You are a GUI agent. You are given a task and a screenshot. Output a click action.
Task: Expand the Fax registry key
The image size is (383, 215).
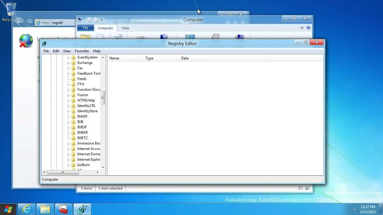click(68, 68)
